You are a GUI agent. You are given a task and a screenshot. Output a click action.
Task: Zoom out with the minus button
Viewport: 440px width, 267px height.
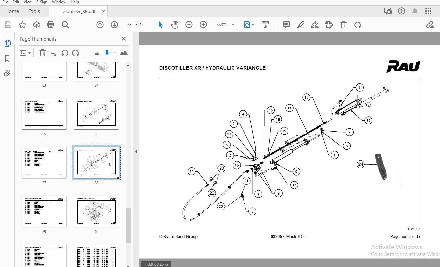(x=189, y=25)
